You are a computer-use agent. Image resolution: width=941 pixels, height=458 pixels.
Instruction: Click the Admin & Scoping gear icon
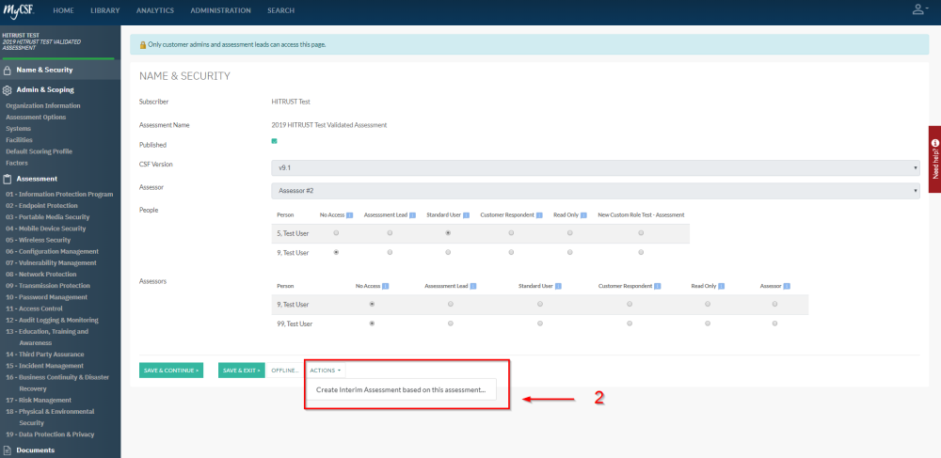pos(8,90)
